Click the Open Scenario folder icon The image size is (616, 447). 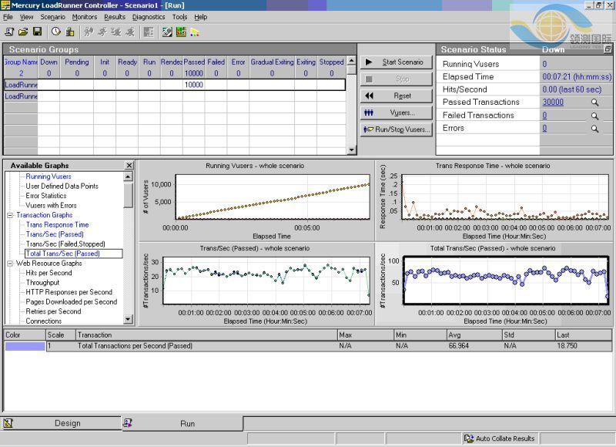23,32
